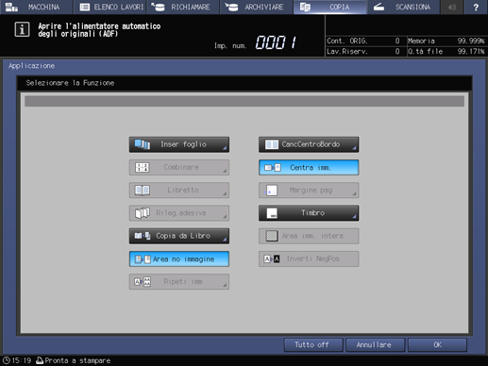Image resolution: width=488 pixels, height=366 pixels.
Task: Click the Libretto booklet icon
Action: [143, 191]
